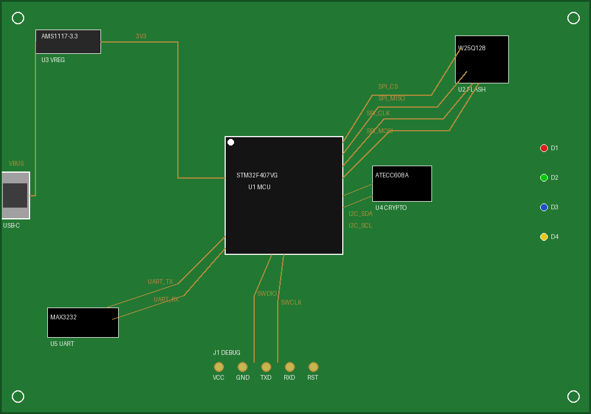Viewport: 591px width, 414px height.
Task: Select the STM32F407VG MCU chip
Action: [x=284, y=195]
